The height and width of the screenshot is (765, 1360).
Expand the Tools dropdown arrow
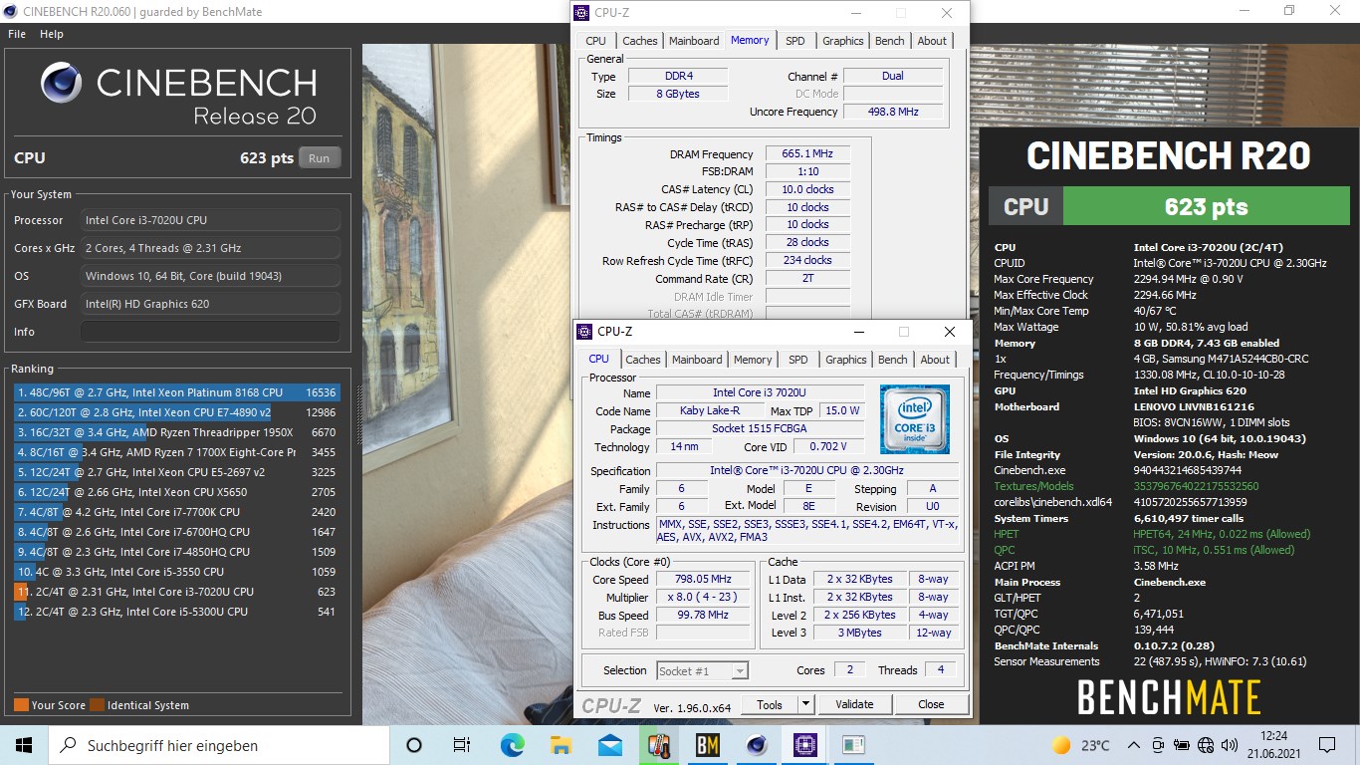tap(806, 704)
